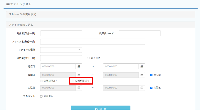Uncheck the 未閲覧 checkbox
This screenshot has width=200, height=110.
click(151, 88)
